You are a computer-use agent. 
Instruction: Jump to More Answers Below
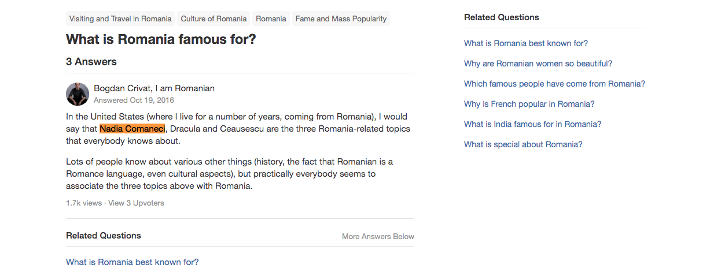click(378, 236)
